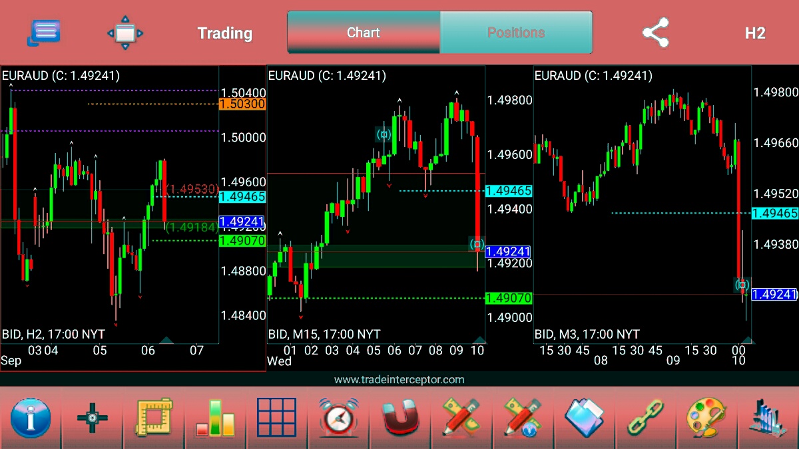799x449 pixels.
Task: Toggle the chain link charts icon
Action: point(645,418)
